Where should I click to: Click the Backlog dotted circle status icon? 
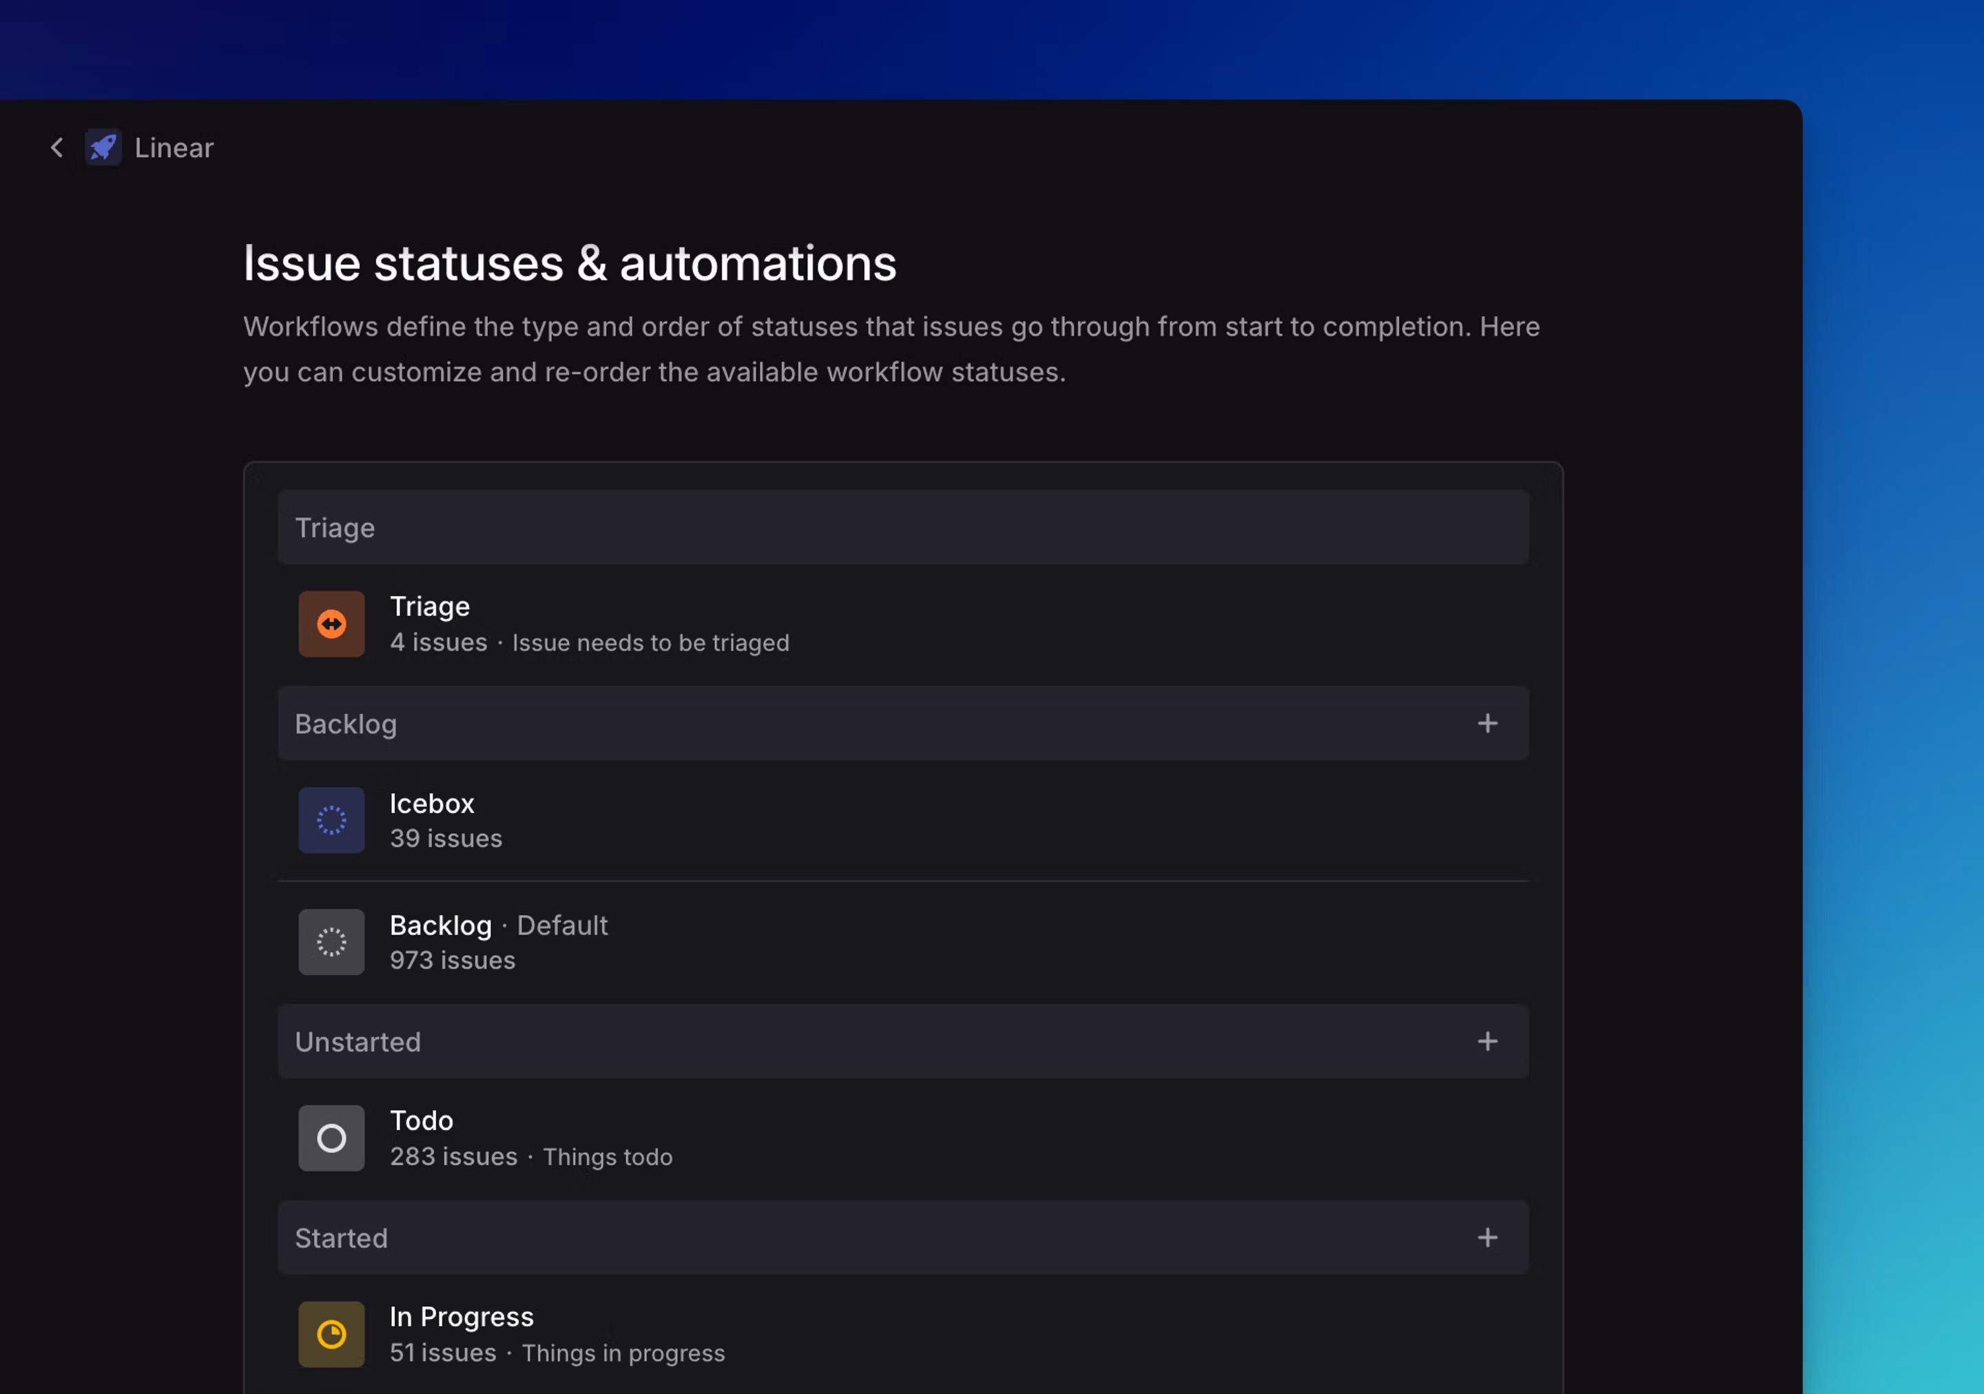(x=332, y=942)
